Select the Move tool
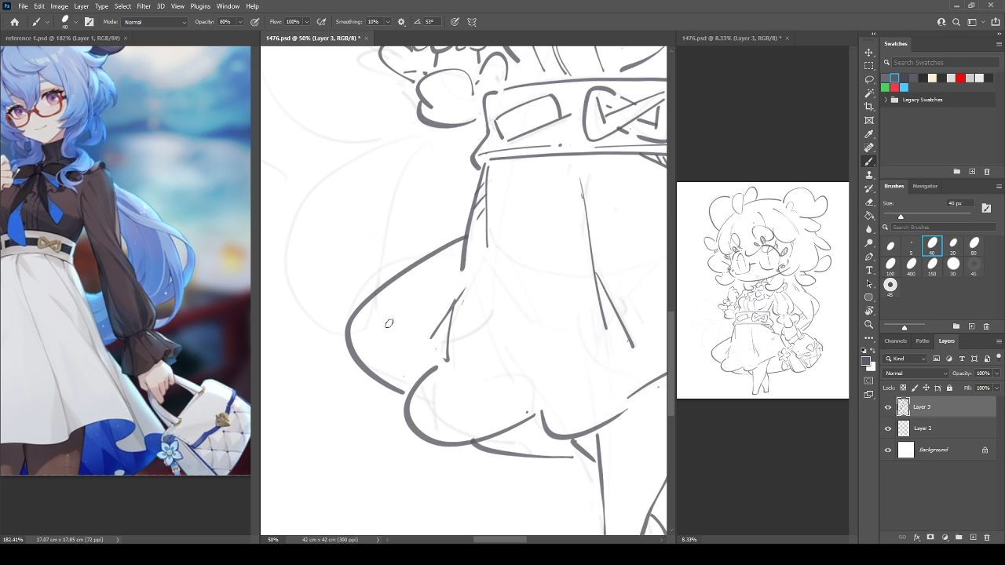Screen dimensions: 1005x565 pos(868,52)
